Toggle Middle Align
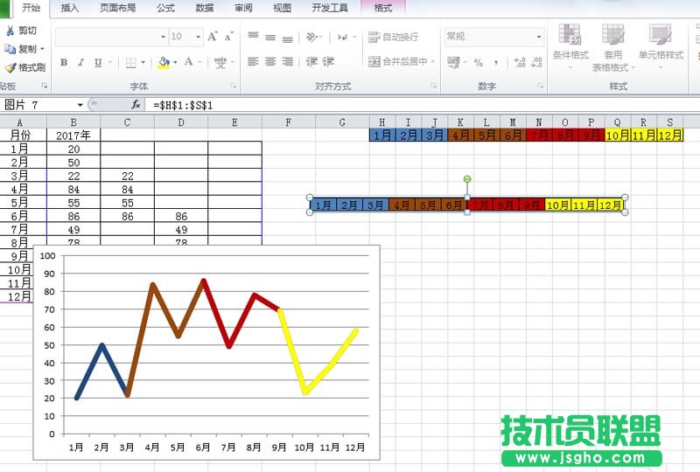The height and width of the screenshot is (472, 700). click(270, 37)
